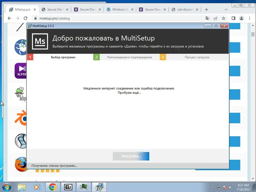Switch to Windows 10 browser tab
The image size is (256, 192).
120,9
